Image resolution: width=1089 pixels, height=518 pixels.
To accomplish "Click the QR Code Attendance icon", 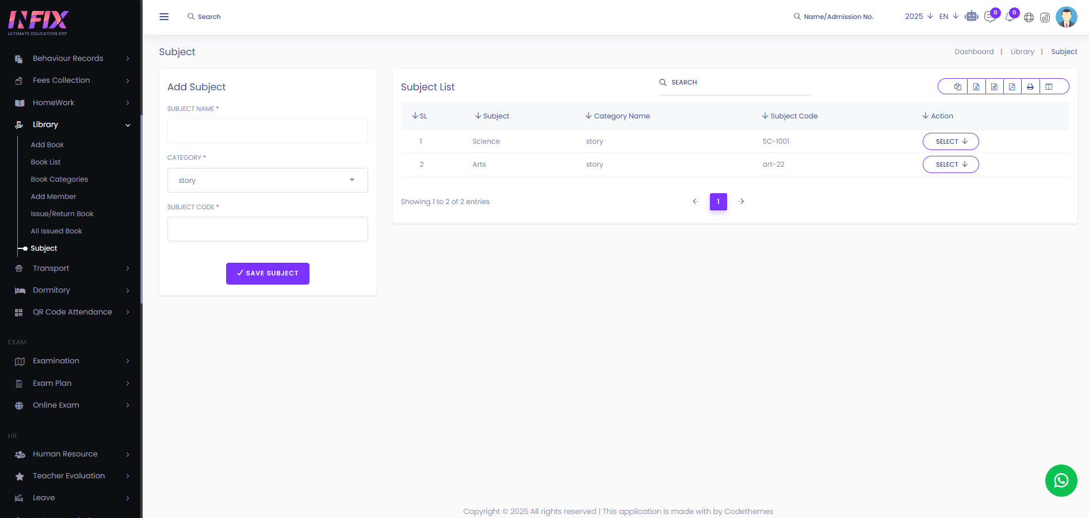I will 19,312.
